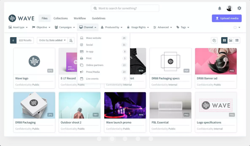Go to the Collections tab
The image size is (250, 146).
pyautogui.click(x=60, y=18)
